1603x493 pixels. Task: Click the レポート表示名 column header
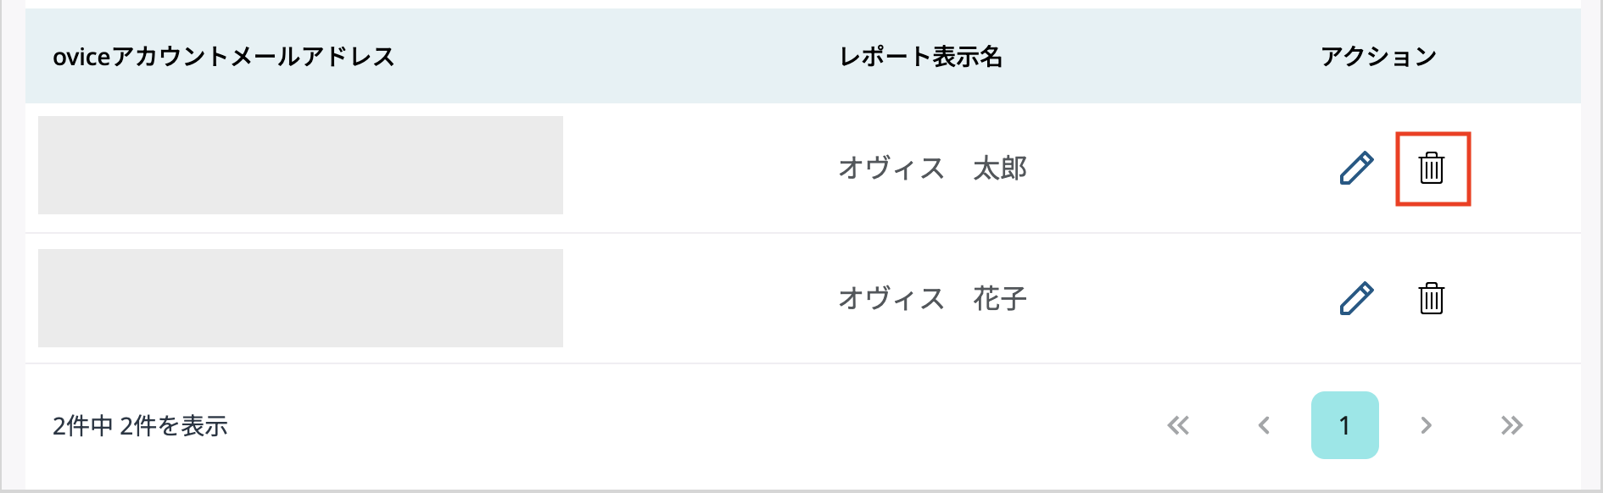921,57
